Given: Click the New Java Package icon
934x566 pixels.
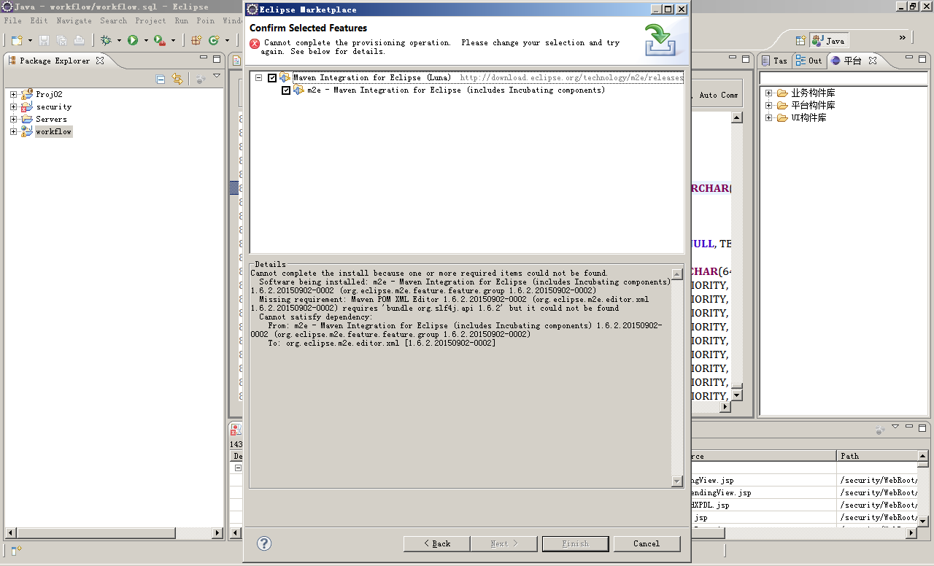Looking at the screenshot, I should (196, 40).
